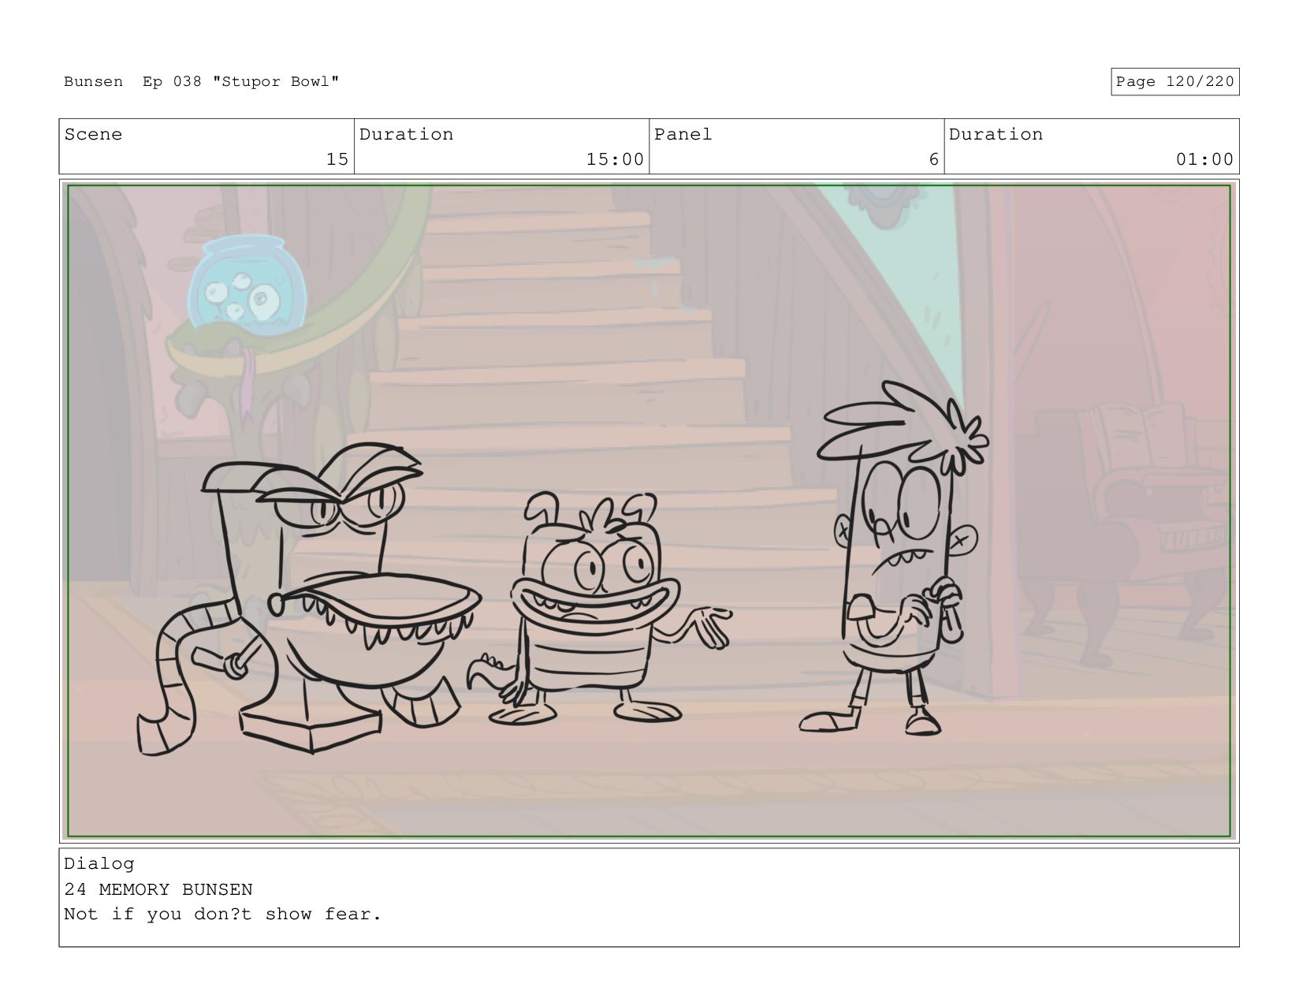Viewport: 1299px width, 1006px height.
Task: Click the angry toilet monster character
Action: 309,599
